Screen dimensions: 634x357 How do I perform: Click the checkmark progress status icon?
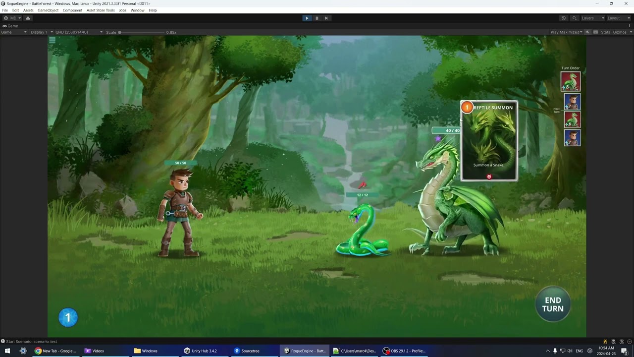630,342
